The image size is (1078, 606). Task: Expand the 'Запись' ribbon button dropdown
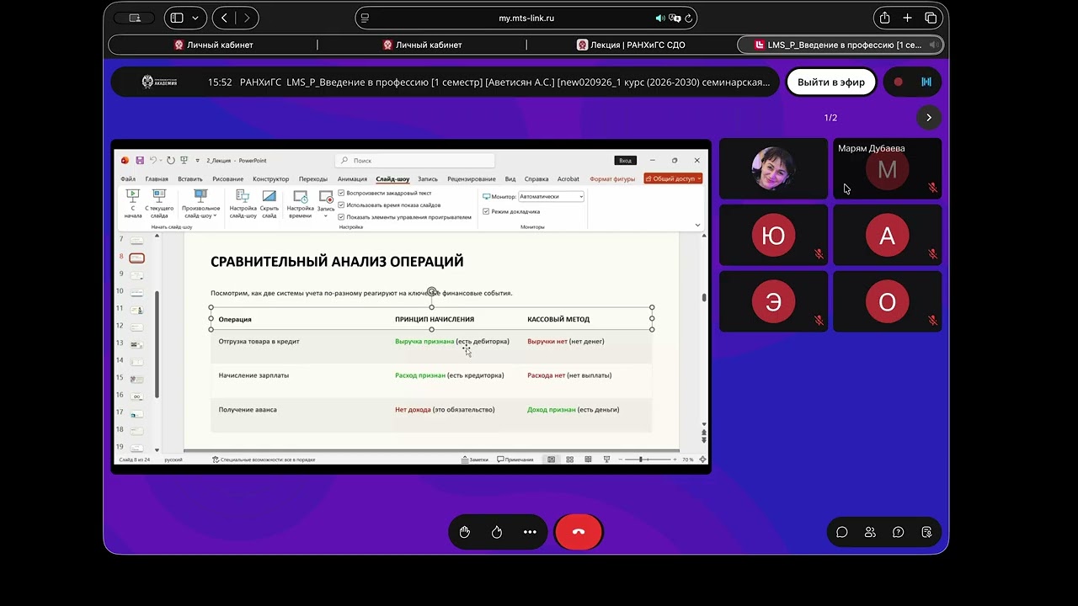(x=326, y=215)
